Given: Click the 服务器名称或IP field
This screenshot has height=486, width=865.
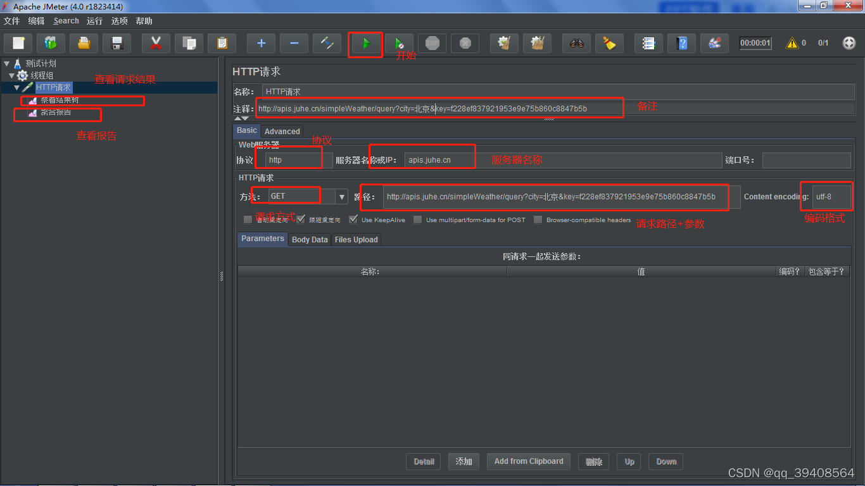Looking at the screenshot, I should (563, 160).
